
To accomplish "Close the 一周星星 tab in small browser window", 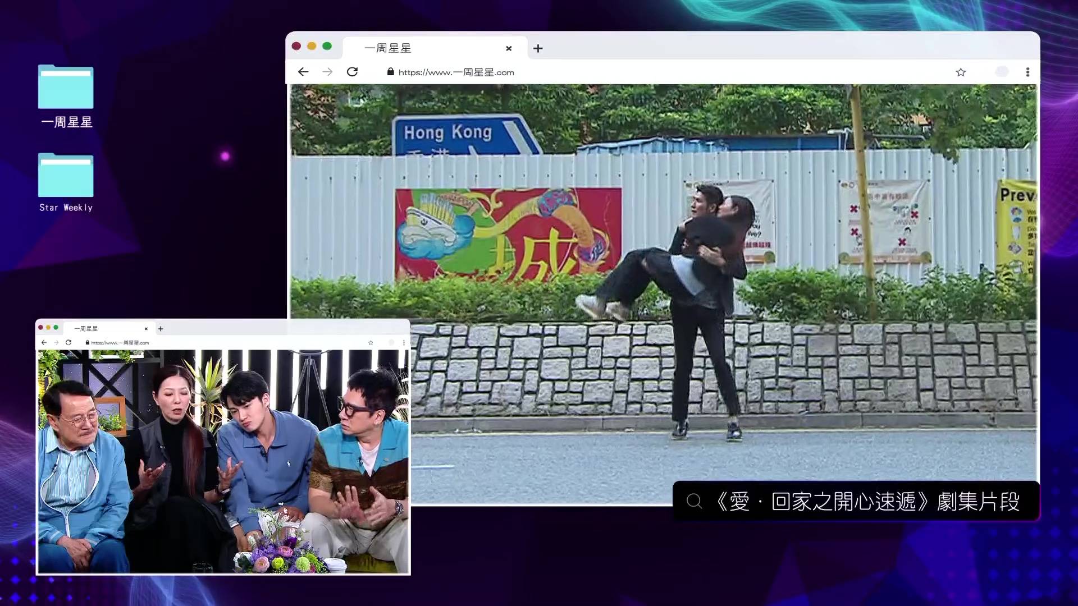I will (x=146, y=329).
